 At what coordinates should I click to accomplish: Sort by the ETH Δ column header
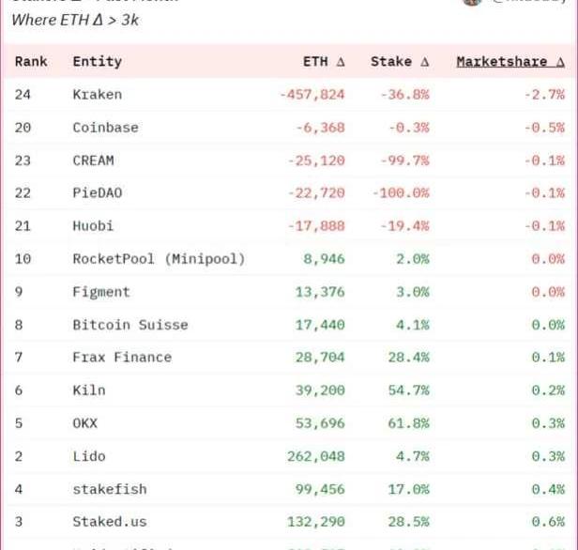point(324,62)
